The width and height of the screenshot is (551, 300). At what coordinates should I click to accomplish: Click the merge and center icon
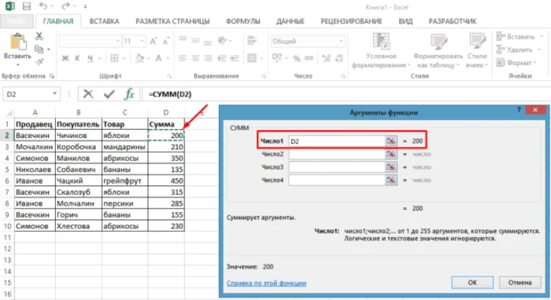(252, 58)
